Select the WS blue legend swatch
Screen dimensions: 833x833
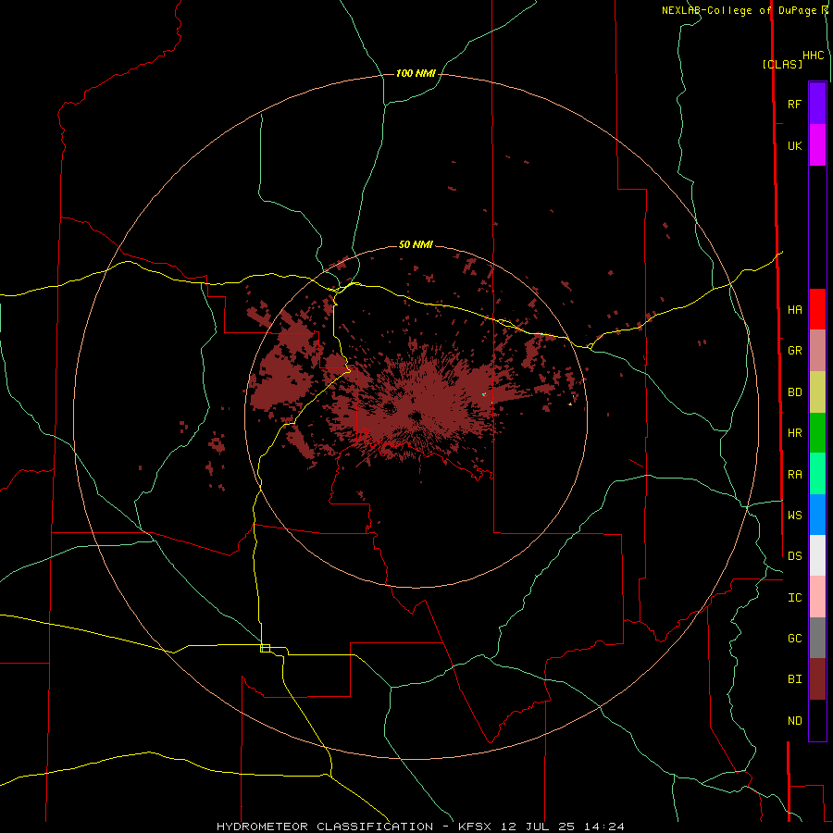tap(817, 515)
